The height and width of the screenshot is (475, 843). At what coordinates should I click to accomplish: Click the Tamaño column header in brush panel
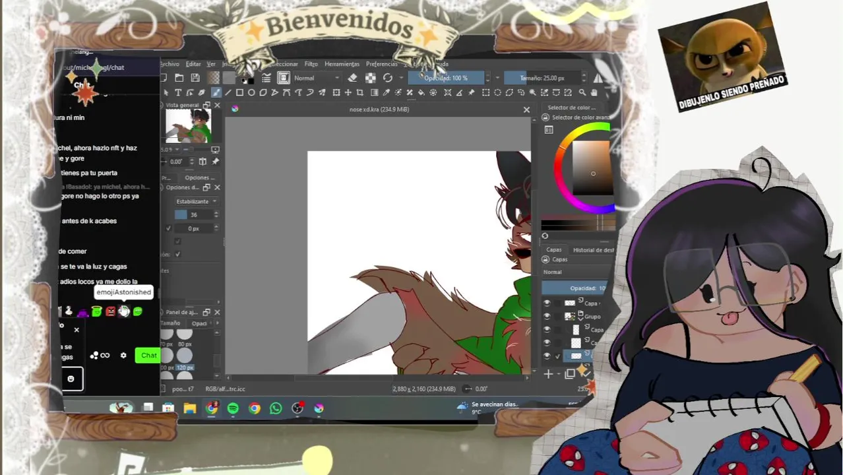click(x=172, y=323)
